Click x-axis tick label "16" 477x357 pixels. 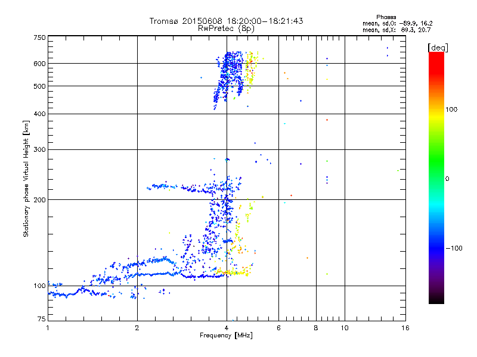point(405,328)
